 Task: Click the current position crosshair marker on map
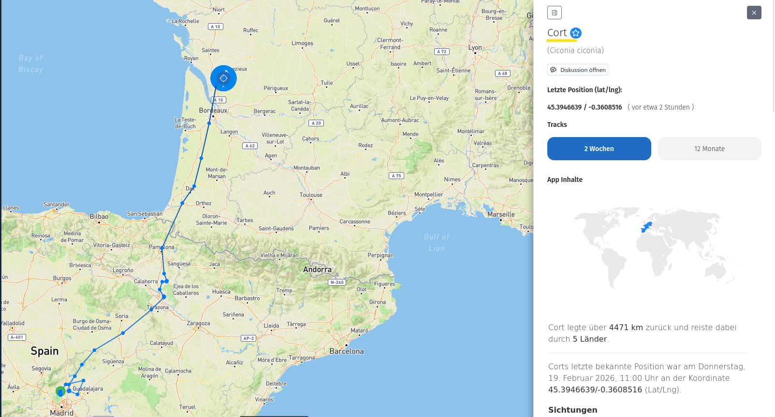[223, 78]
